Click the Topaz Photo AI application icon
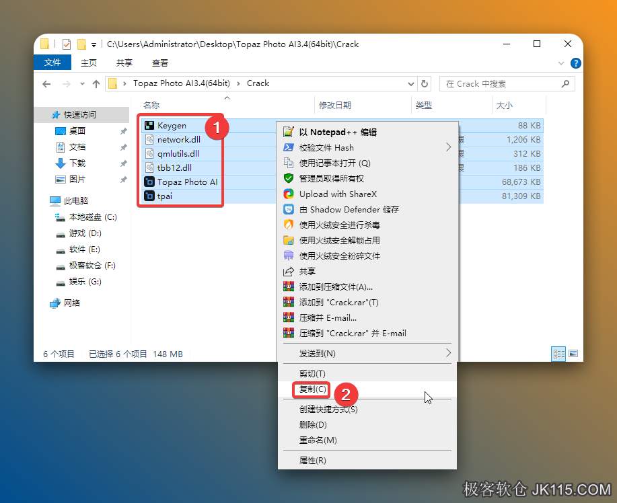 (x=149, y=182)
